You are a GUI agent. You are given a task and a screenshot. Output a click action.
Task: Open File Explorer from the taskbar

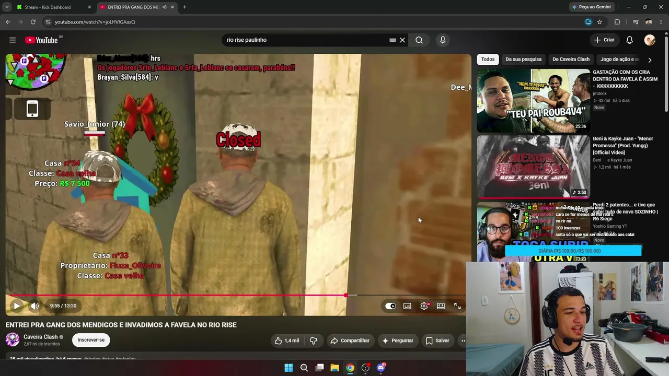(x=335, y=368)
